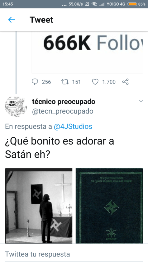Image resolution: width=148 pixels, height=264 pixels.
Task: Retweet using the retweet arrows icon
Action: pos(65,82)
